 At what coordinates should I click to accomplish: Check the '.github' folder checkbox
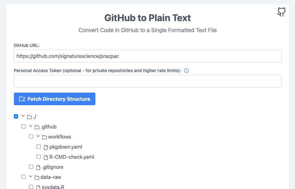click(x=23, y=126)
